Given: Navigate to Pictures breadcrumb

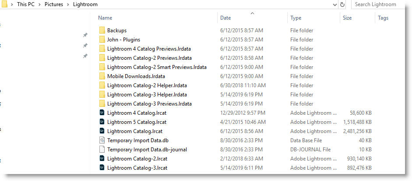Looking at the screenshot, I should [53, 4].
